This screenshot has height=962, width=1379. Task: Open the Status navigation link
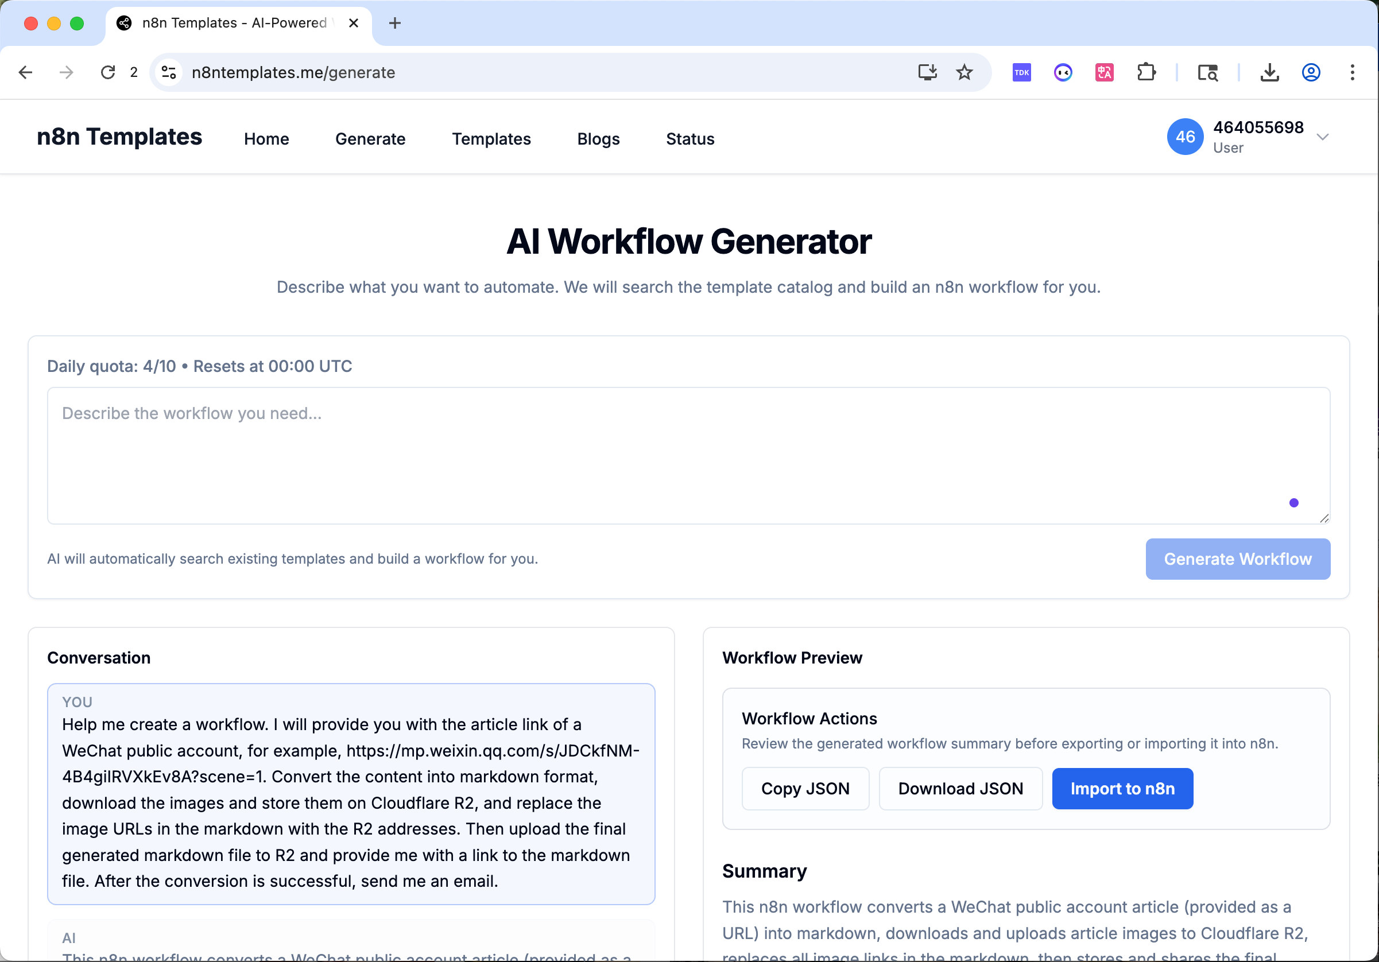coord(690,139)
